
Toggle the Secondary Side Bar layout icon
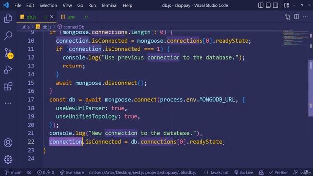pos(275,5)
